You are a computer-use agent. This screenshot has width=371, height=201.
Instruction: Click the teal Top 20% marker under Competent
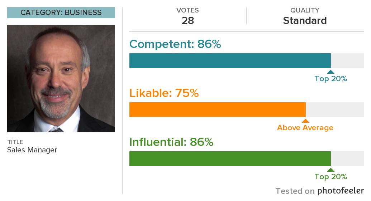click(330, 72)
